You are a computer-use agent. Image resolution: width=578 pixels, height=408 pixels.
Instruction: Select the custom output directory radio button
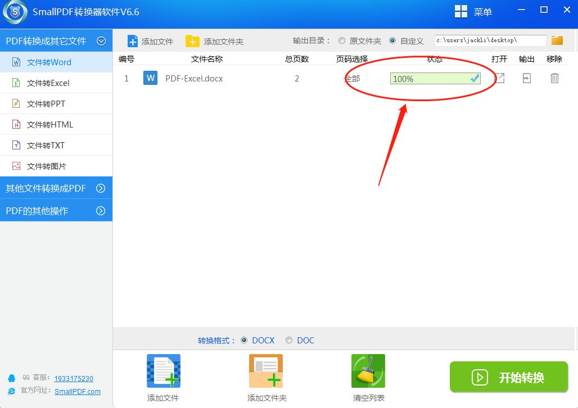tap(392, 40)
